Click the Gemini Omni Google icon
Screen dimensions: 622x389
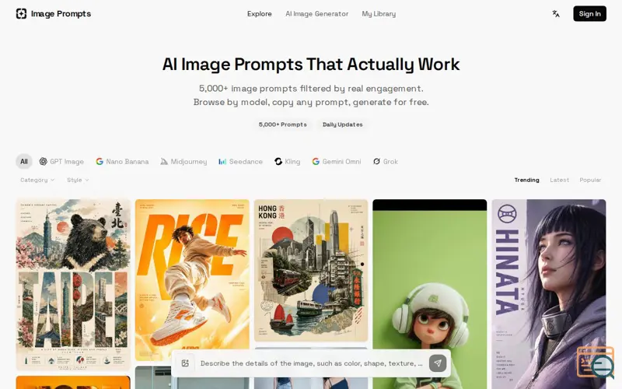[316, 162]
